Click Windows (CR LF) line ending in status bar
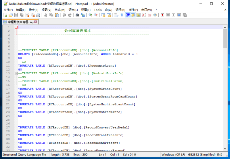This screenshot has height=159, width=230. coord(173,155)
